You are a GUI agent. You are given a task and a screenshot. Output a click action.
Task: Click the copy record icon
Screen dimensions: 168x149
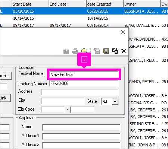115,51
